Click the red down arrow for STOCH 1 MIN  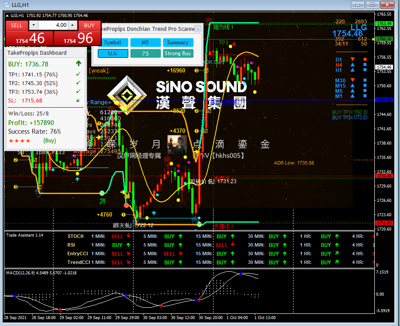click(x=128, y=236)
